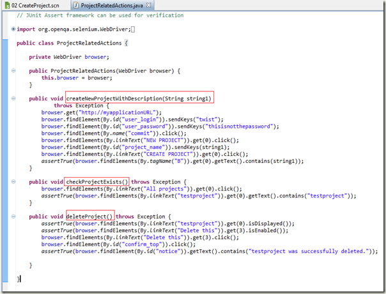The image size is (386, 294).
Task: Expand the folded import statements
Action: click(x=13, y=29)
